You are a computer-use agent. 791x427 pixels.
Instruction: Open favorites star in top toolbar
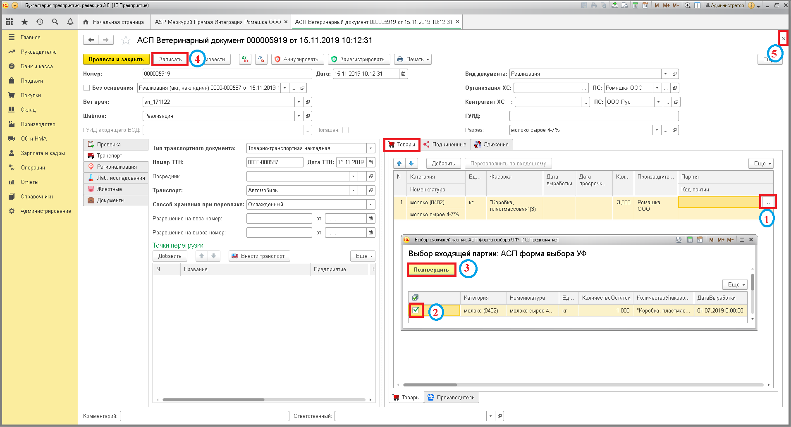pyautogui.click(x=24, y=22)
